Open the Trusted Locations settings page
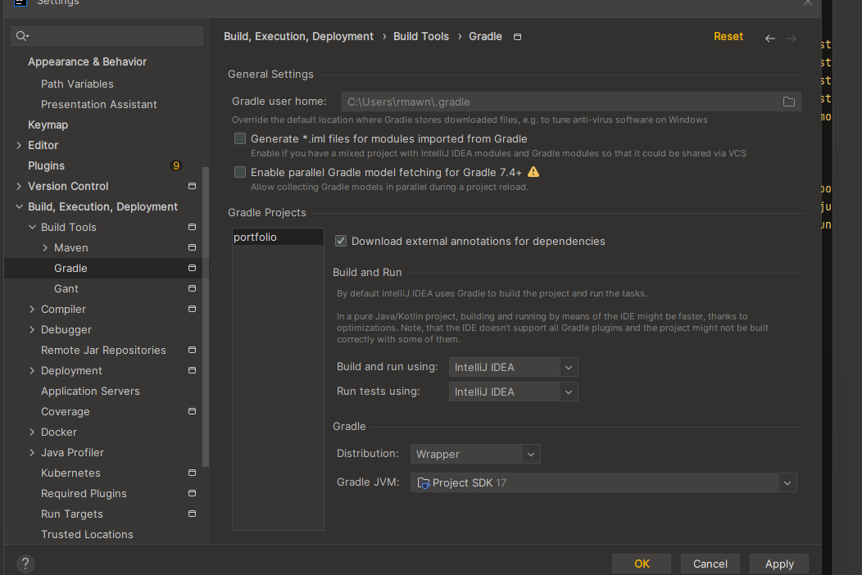This screenshot has width=862, height=575. (x=87, y=534)
